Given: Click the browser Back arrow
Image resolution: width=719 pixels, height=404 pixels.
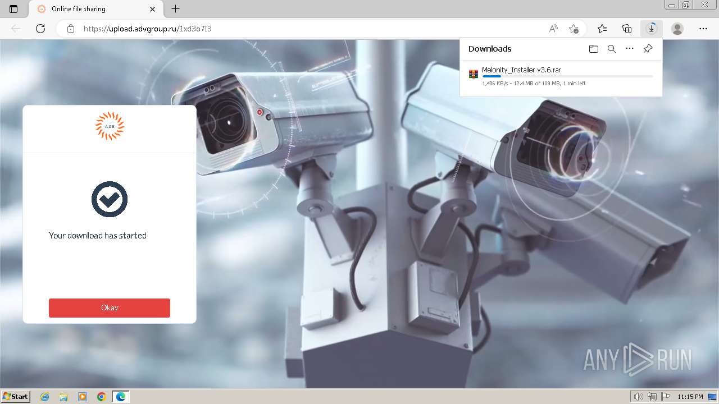Looking at the screenshot, I should point(16,29).
